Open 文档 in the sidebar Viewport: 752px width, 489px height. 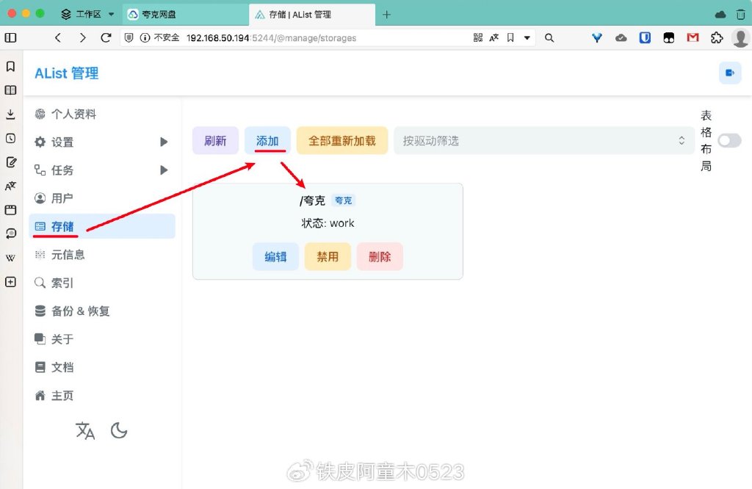point(101,368)
